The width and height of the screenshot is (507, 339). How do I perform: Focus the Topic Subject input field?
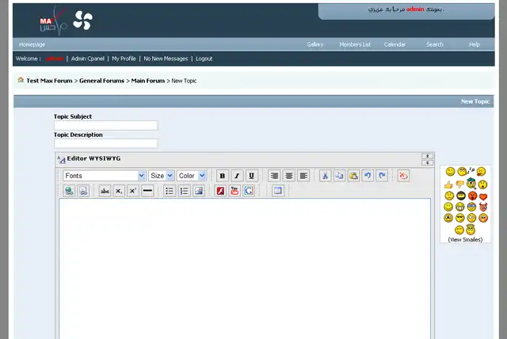pyautogui.click(x=105, y=125)
